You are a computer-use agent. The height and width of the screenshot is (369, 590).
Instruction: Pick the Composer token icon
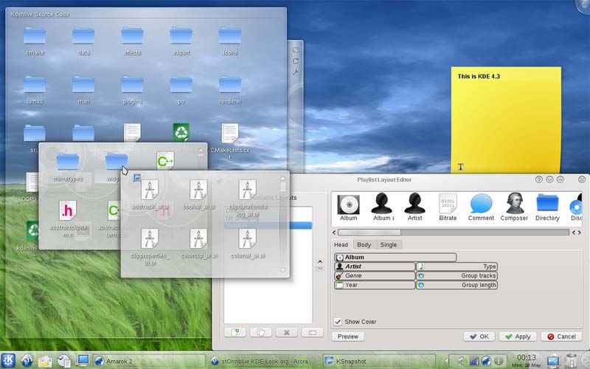[x=514, y=204]
